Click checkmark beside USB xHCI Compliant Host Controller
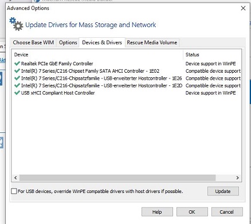Screen dimensions: 251x224 coord(17,93)
